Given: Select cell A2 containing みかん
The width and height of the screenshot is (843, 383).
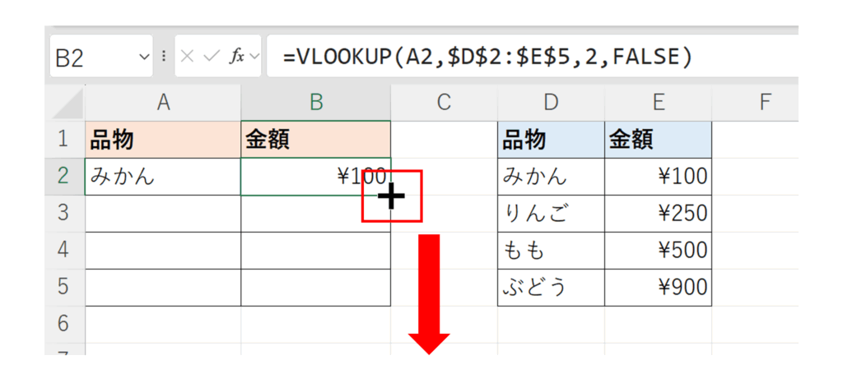Looking at the screenshot, I should 163,177.
